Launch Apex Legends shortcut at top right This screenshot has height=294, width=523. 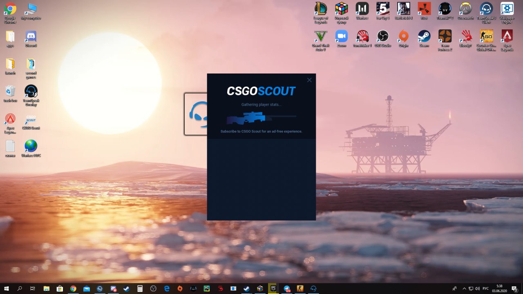click(507, 41)
